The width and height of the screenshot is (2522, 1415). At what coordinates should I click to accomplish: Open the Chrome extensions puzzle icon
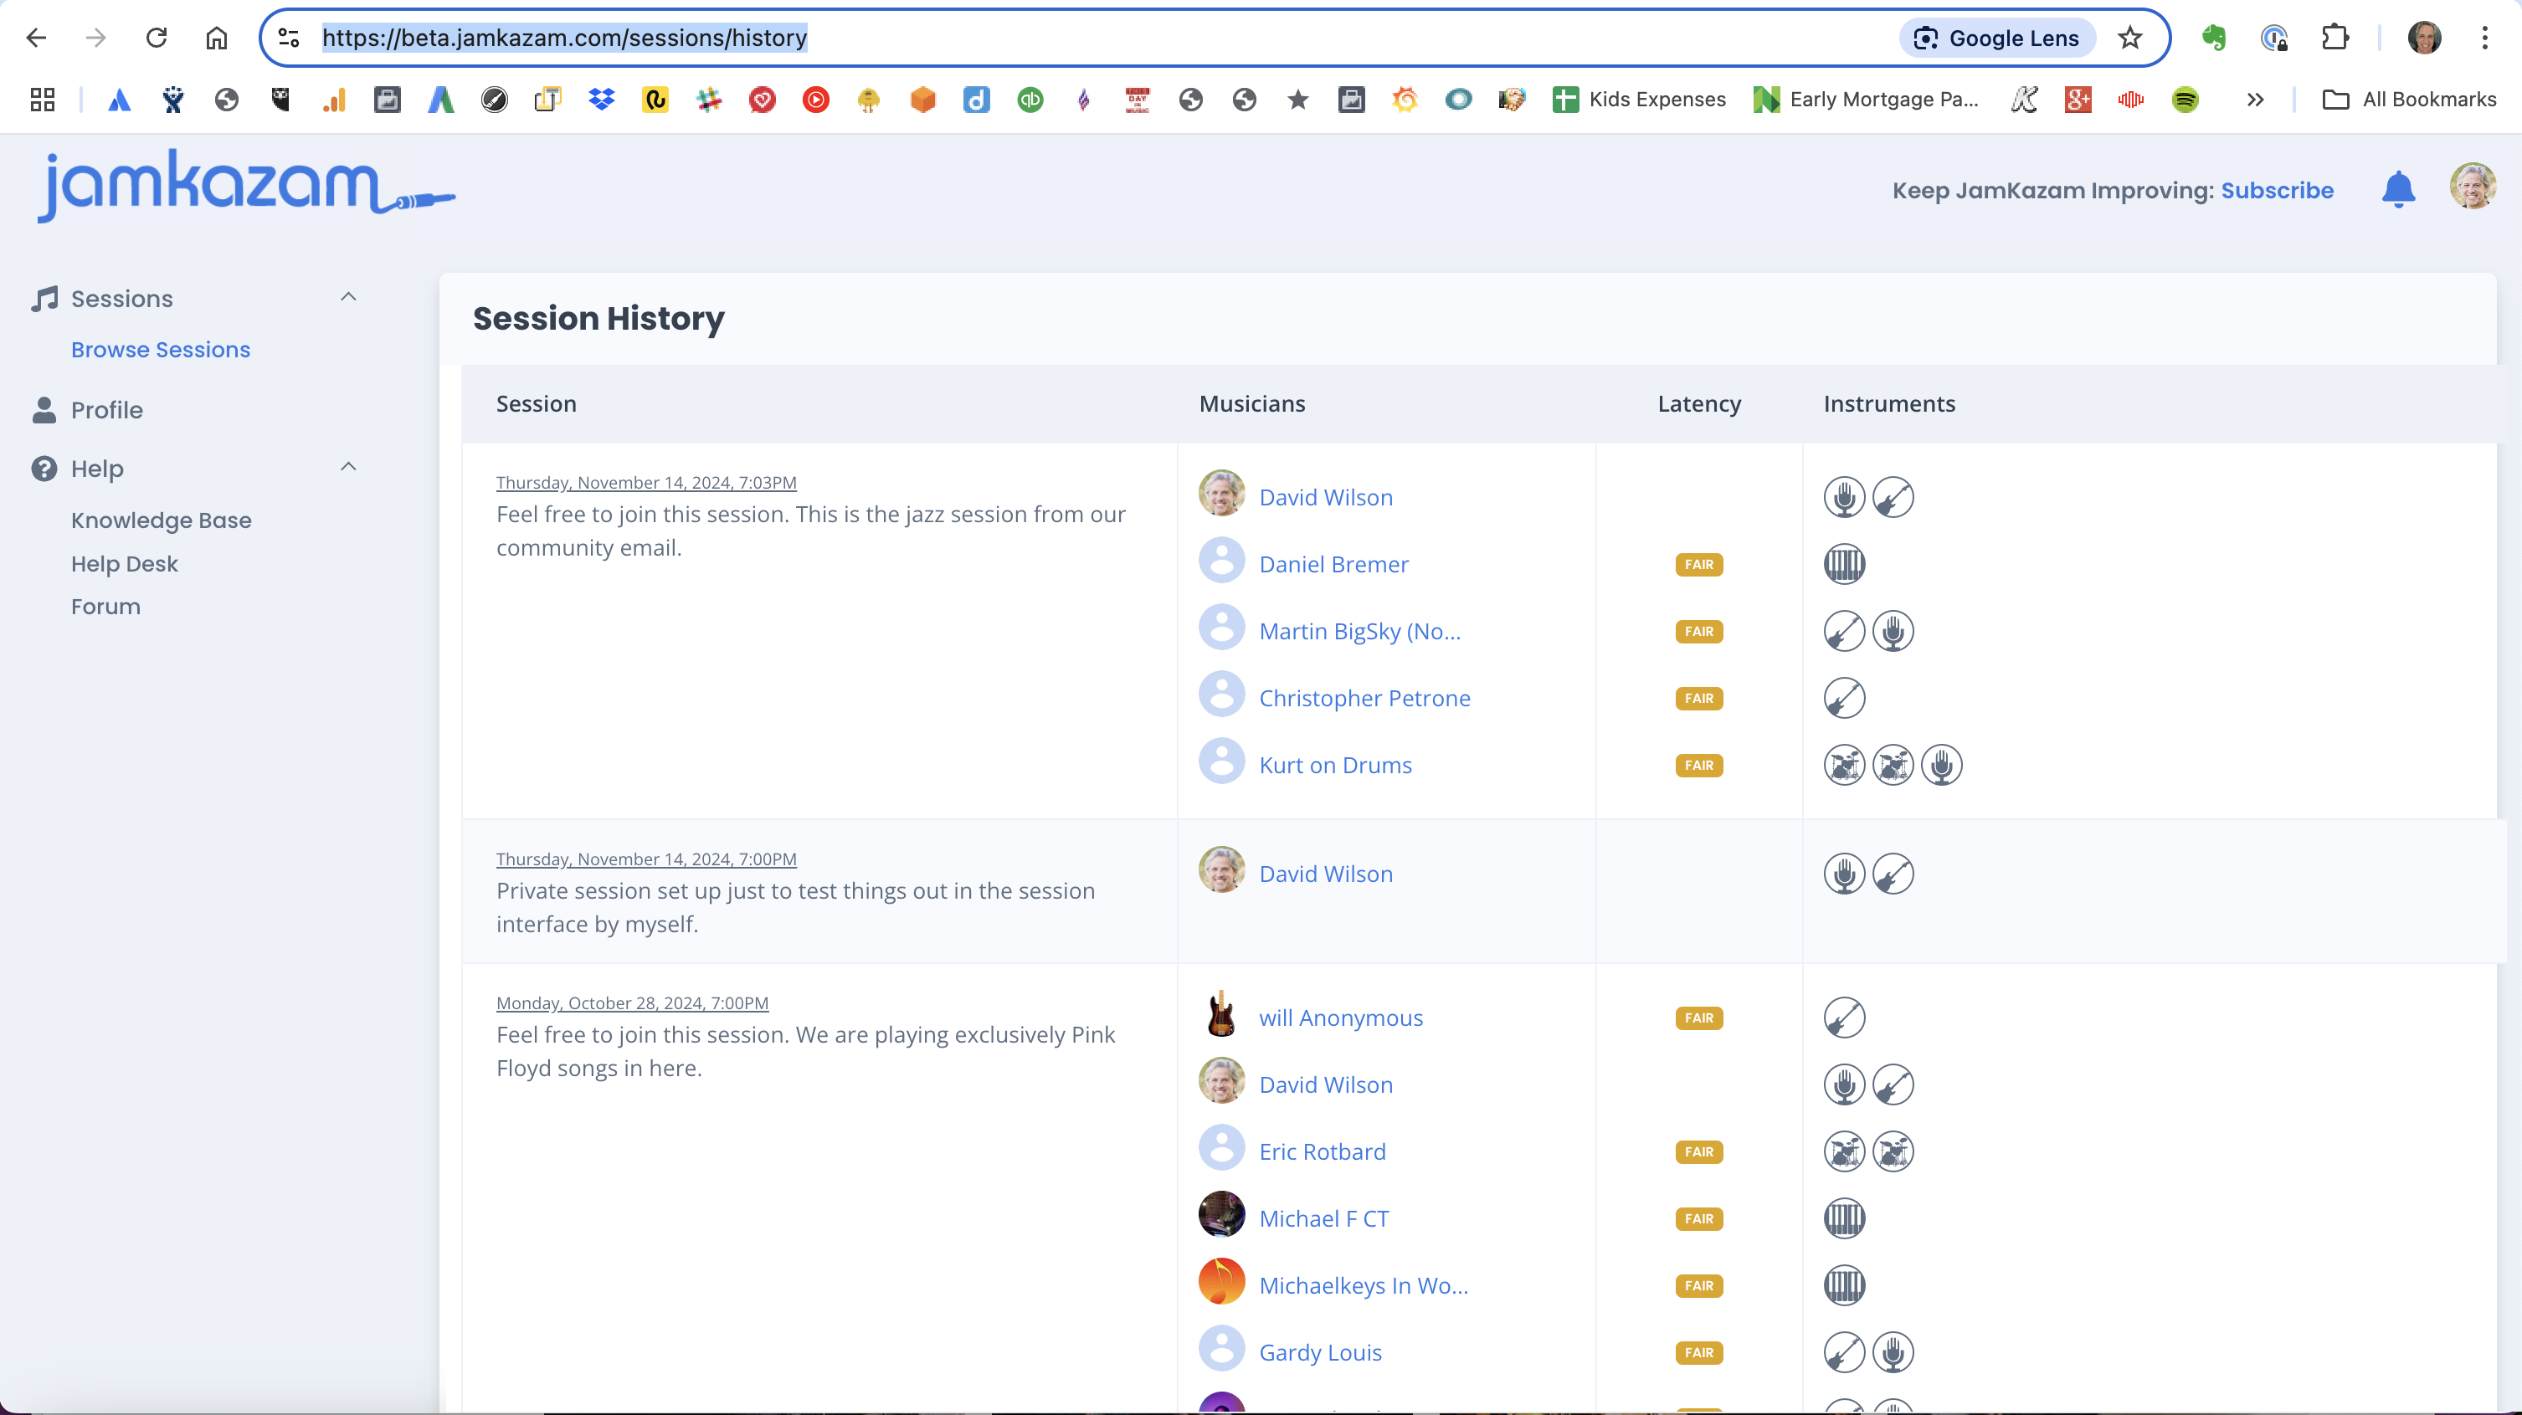[x=2335, y=38]
